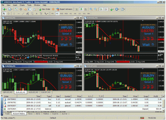Switch to bar chart mode
The width and height of the screenshot is (166, 120).
77,9
